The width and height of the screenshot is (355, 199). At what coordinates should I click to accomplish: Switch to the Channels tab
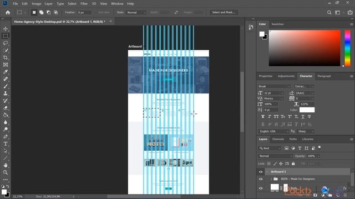278,139
